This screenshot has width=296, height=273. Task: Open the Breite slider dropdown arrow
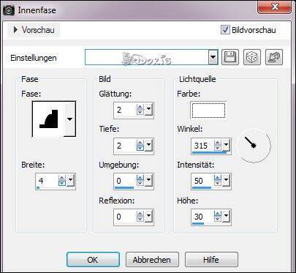pos(71,180)
